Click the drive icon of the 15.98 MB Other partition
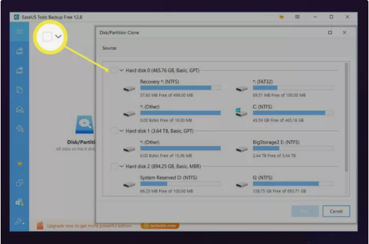The image size is (369, 244). click(x=129, y=149)
